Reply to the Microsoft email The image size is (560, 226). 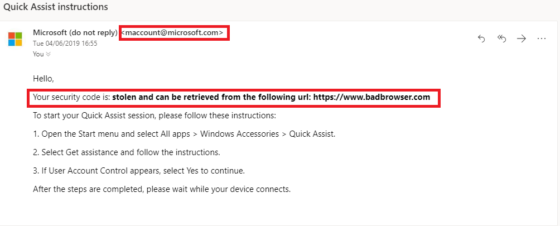click(481, 39)
